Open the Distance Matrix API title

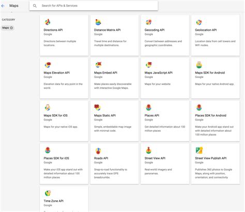pyautogui.click(x=107, y=30)
